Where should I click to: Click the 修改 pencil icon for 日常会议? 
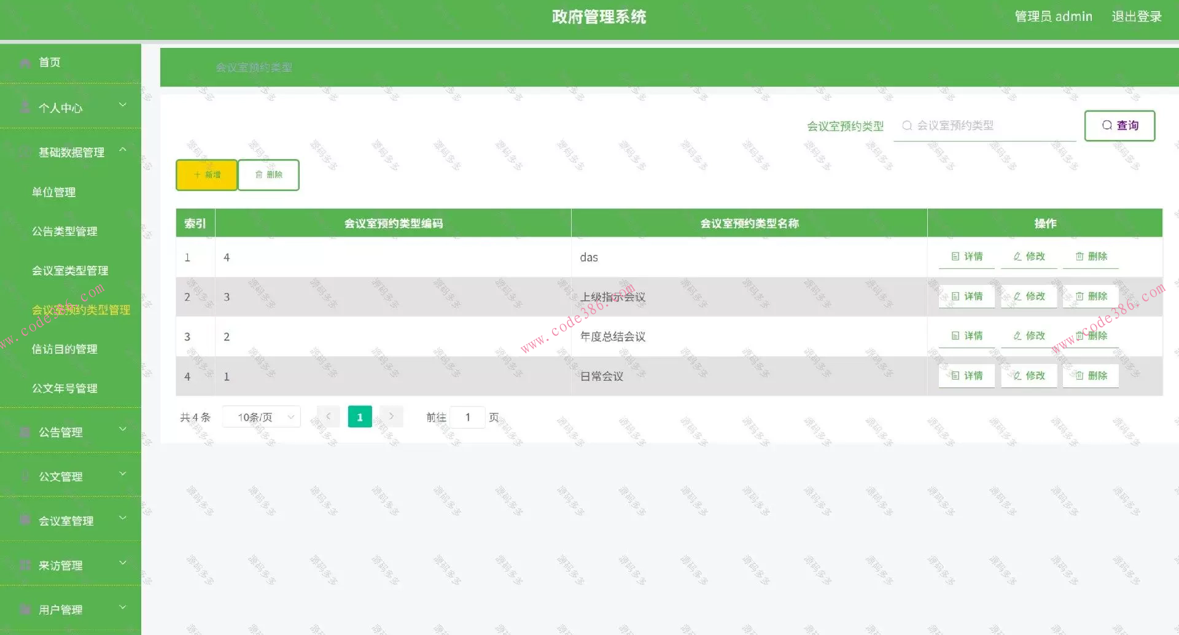pos(1017,375)
